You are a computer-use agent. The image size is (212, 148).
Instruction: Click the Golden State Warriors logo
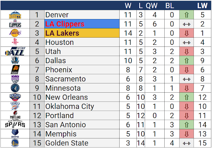(x=15, y=143)
